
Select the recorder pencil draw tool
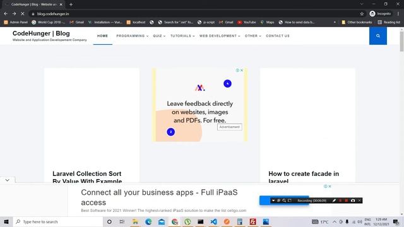pyautogui.click(x=334, y=201)
